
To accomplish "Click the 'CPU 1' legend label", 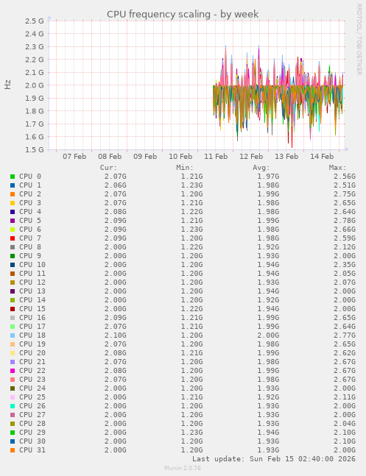I will (30, 185).
